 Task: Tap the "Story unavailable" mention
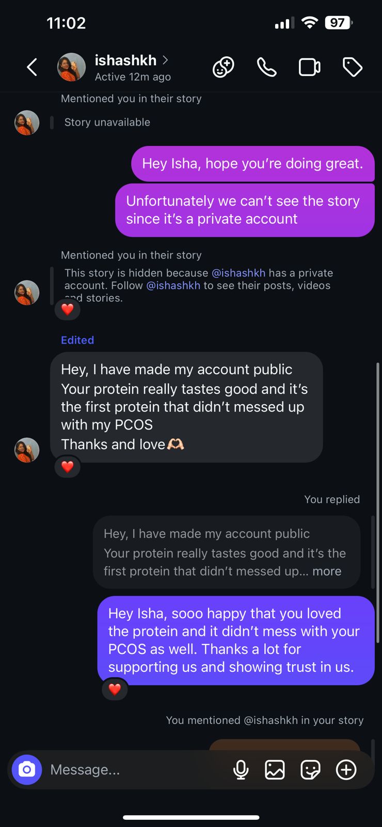107,122
